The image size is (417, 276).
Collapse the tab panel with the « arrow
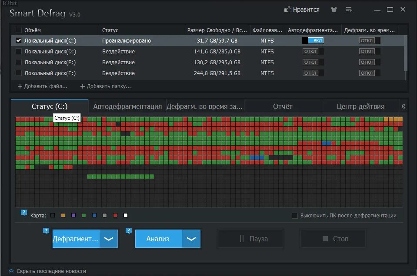[404, 106]
